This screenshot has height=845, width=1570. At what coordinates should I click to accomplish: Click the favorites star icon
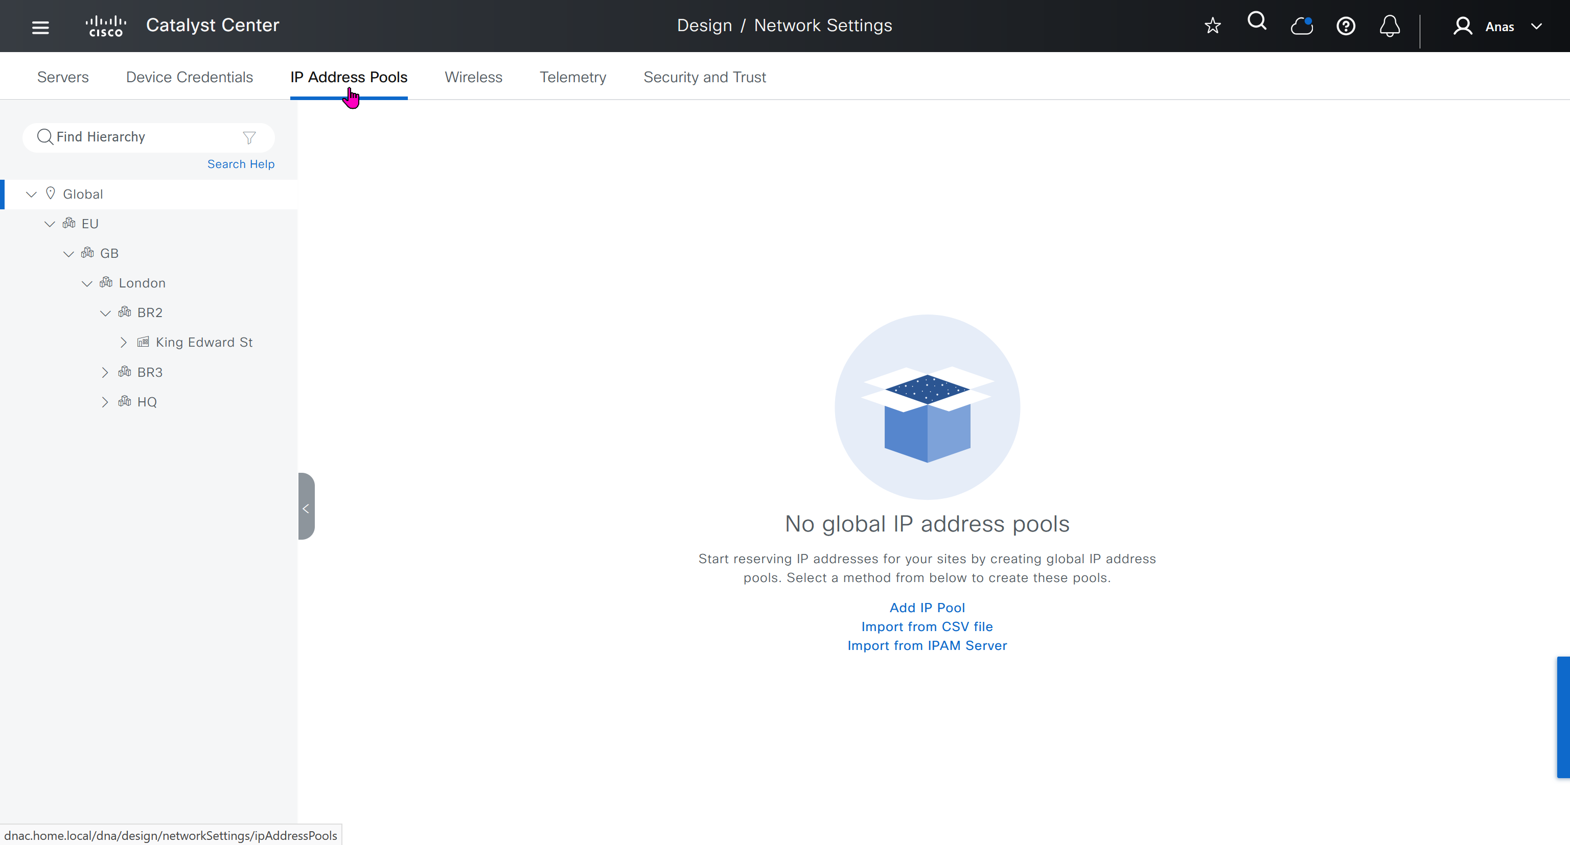(1212, 26)
